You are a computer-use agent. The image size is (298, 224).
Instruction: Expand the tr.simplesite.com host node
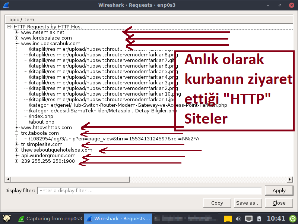(x=16, y=144)
